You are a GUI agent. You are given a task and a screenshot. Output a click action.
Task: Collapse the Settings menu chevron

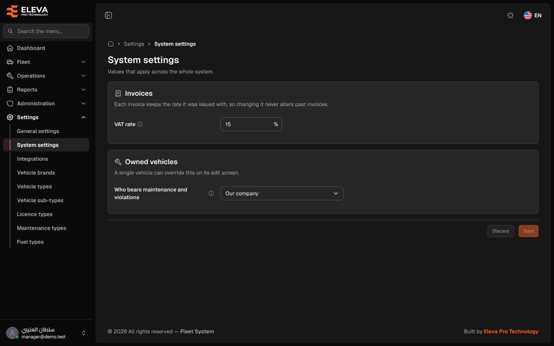[x=83, y=117]
